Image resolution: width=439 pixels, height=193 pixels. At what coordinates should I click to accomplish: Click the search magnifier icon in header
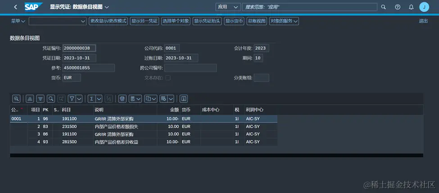384,7
